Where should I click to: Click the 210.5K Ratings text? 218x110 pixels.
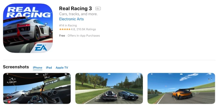[86, 29]
